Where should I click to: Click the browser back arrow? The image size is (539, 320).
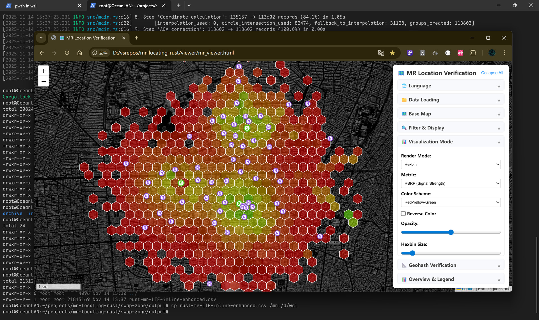(x=42, y=53)
